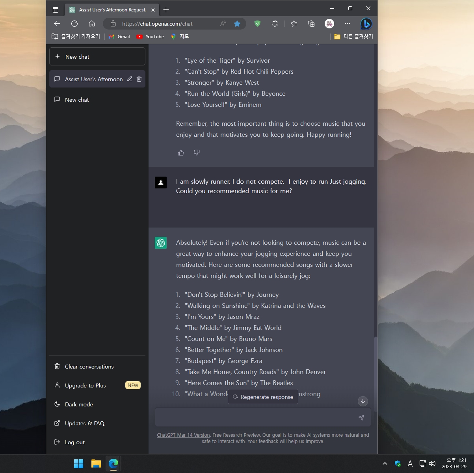Click "Budapest" by George Ezra text
This screenshot has width=474, height=473.
point(223,361)
